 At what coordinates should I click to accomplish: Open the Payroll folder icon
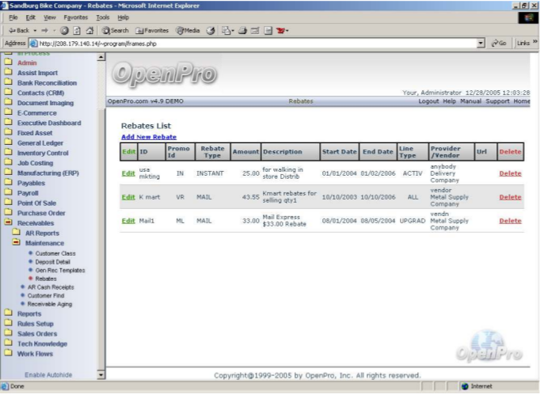8,192
